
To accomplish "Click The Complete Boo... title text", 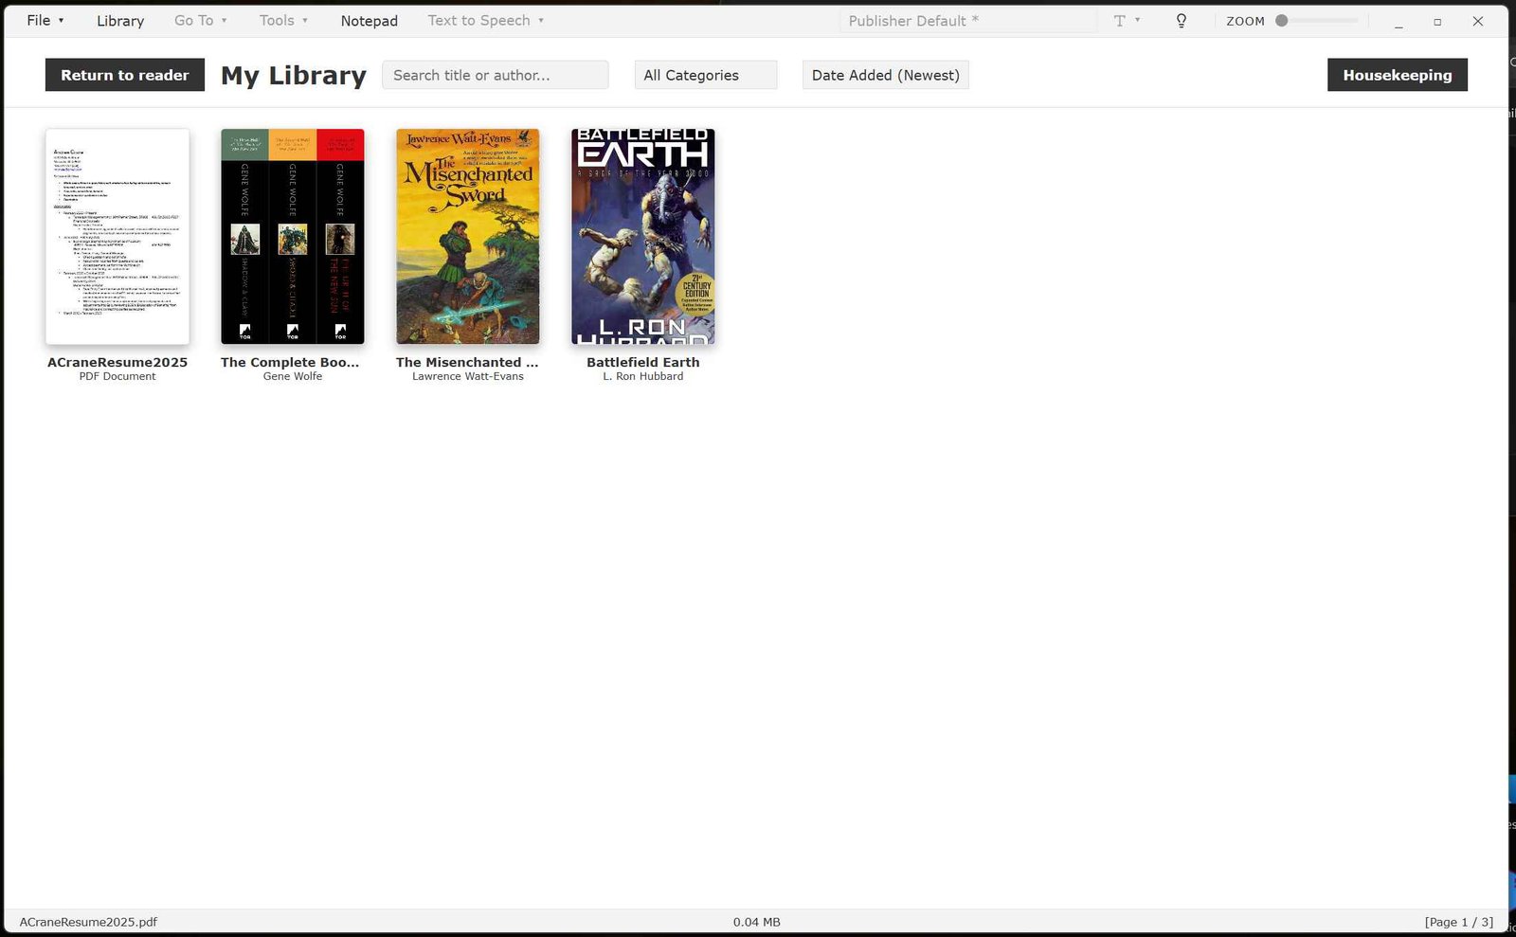I will tap(290, 362).
